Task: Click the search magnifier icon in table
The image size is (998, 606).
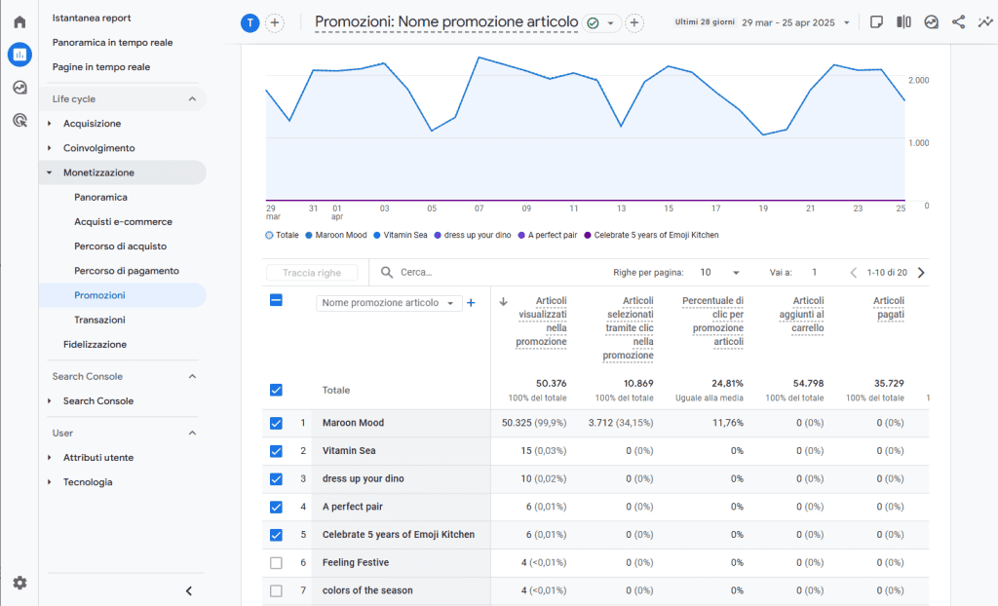Action: click(x=386, y=273)
